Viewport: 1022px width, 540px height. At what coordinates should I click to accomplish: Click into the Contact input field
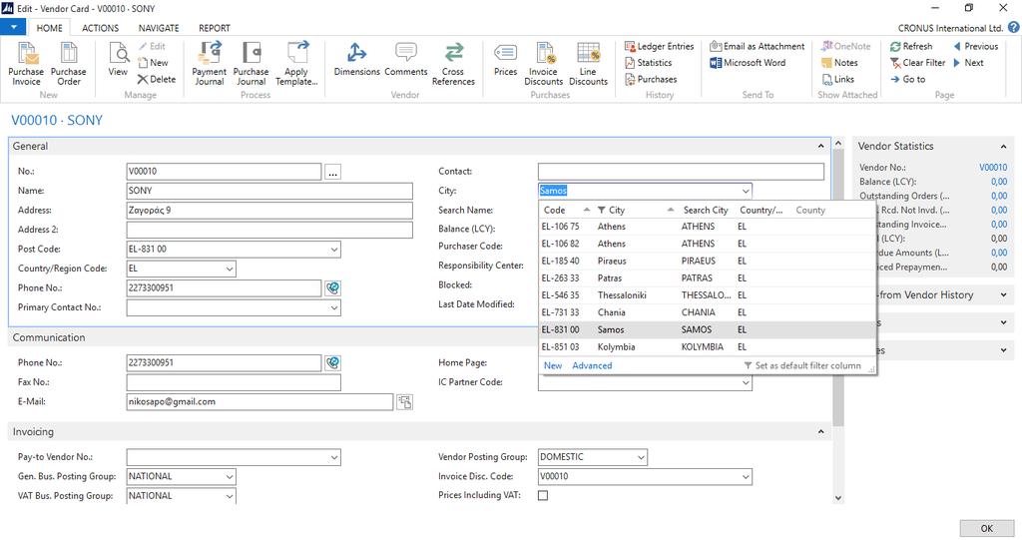[x=681, y=172]
